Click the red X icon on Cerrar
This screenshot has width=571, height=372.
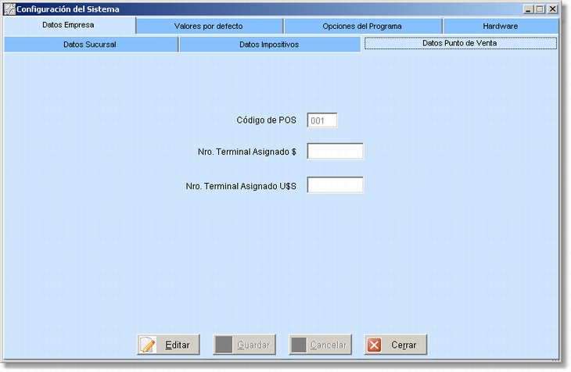point(375,345)
